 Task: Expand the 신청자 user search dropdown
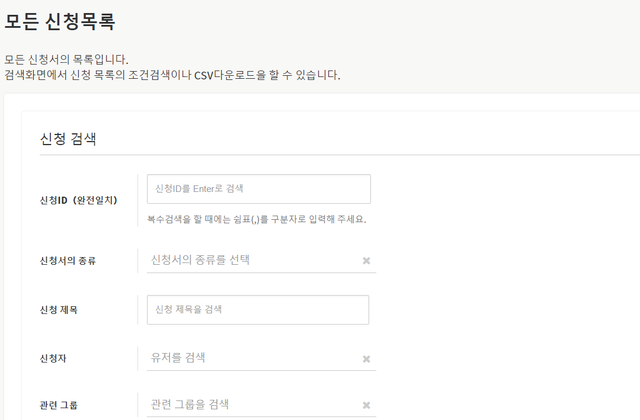tap(252, 358)
